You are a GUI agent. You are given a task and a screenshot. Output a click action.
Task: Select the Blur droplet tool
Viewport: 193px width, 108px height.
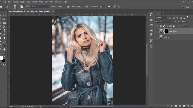[5, 38]
